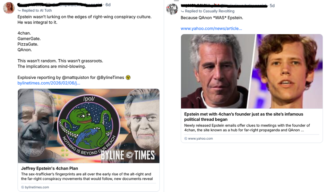Click the globe icon next to www.yahoo.com
326x192 pixels.
[186, 138]
